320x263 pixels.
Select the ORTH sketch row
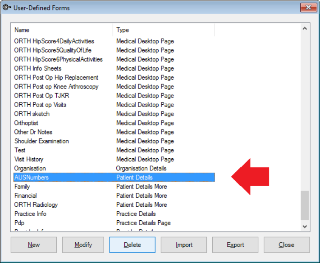(114, 114)
